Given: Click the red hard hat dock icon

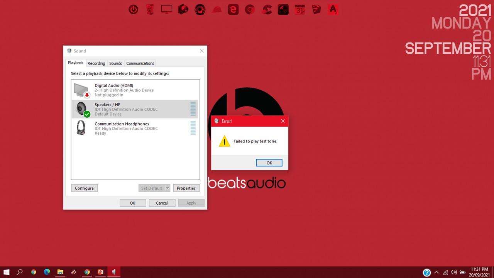Looking at the screenshot, I should point(217,9).
